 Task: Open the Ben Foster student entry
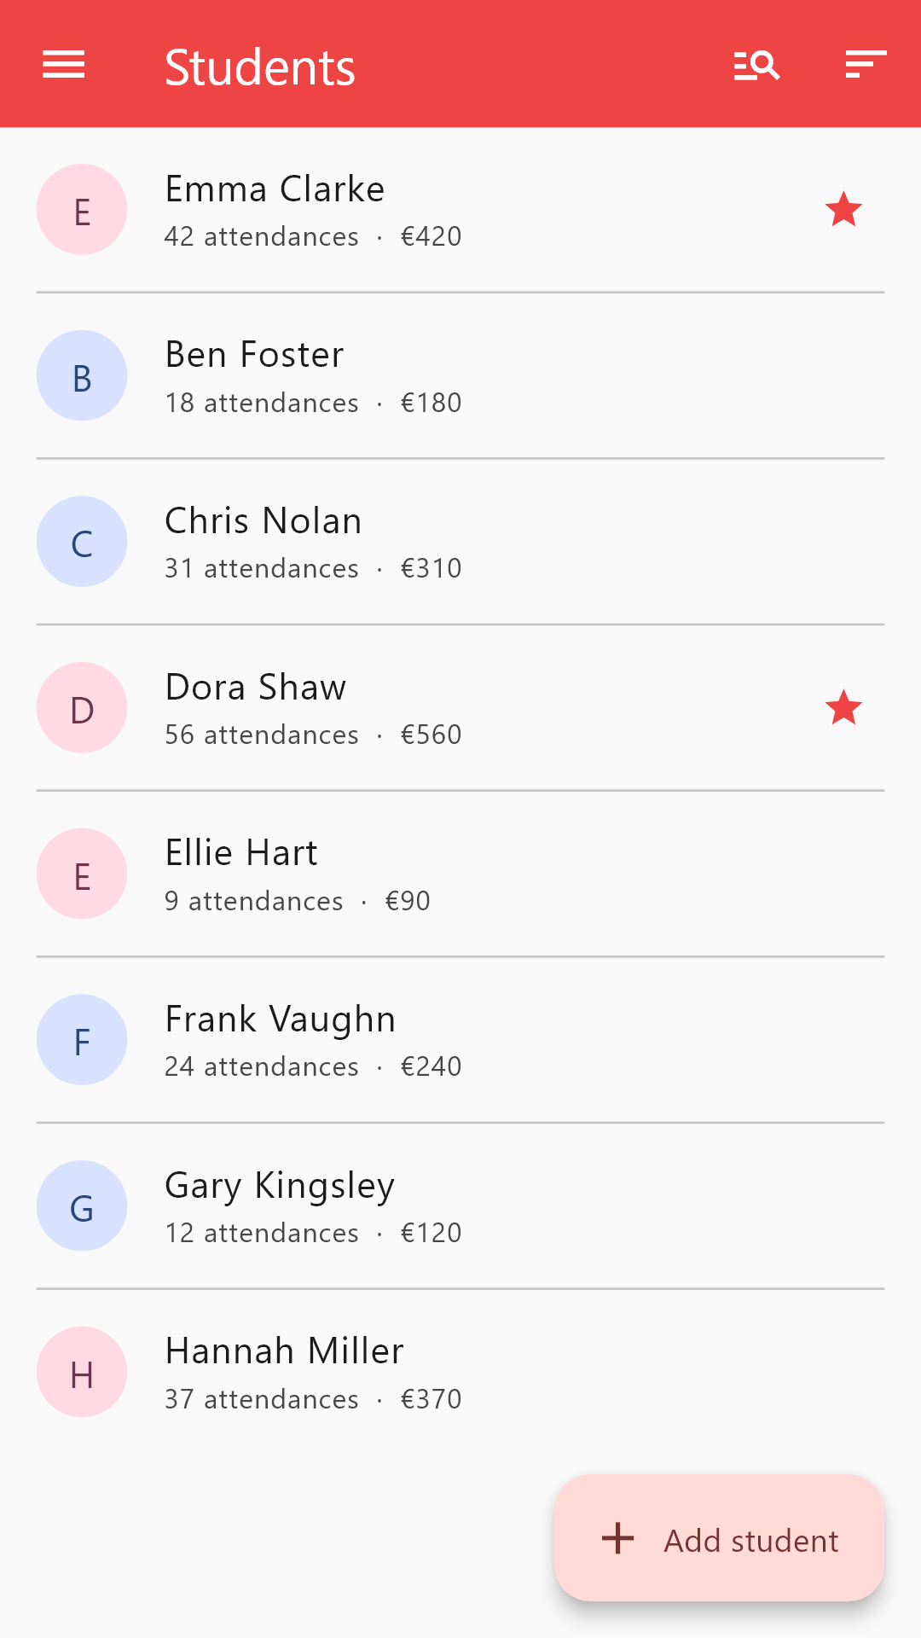(460, 376)
